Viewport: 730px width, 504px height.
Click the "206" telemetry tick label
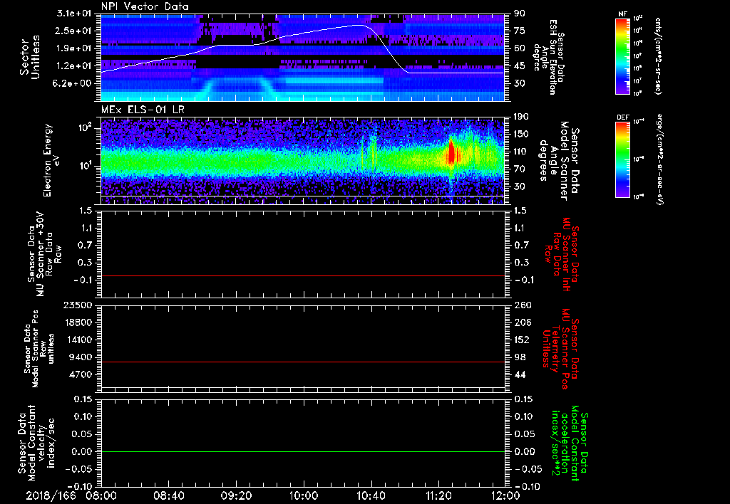522,322
